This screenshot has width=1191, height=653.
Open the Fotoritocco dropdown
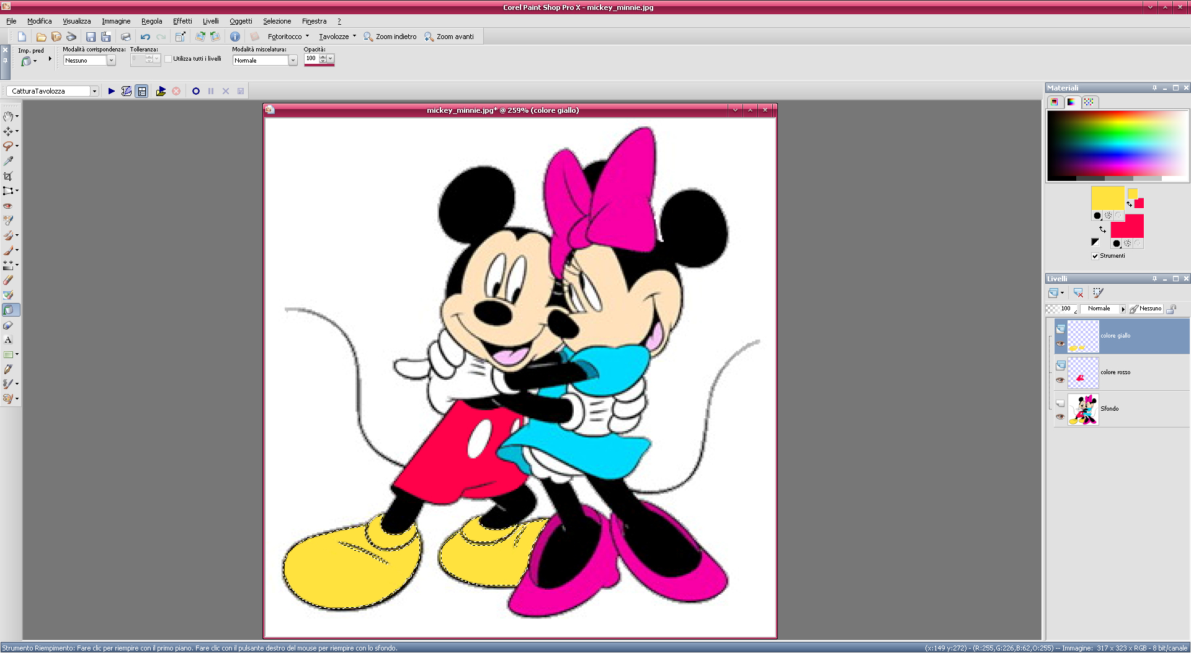[x=288, y=37]
